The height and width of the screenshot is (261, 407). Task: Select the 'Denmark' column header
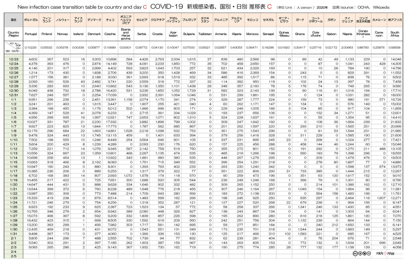(94, 34)
